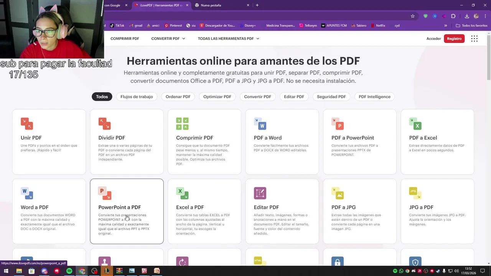Open the green shield extension icon
The width and height of the screenshot is (491, 276).
(x=425, y=16)
